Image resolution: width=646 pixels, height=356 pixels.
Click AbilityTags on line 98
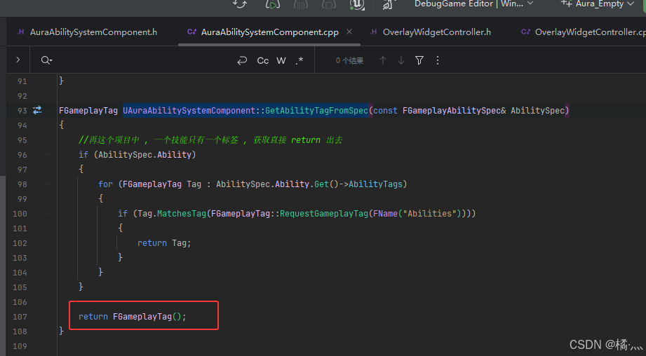pos(375,184)
